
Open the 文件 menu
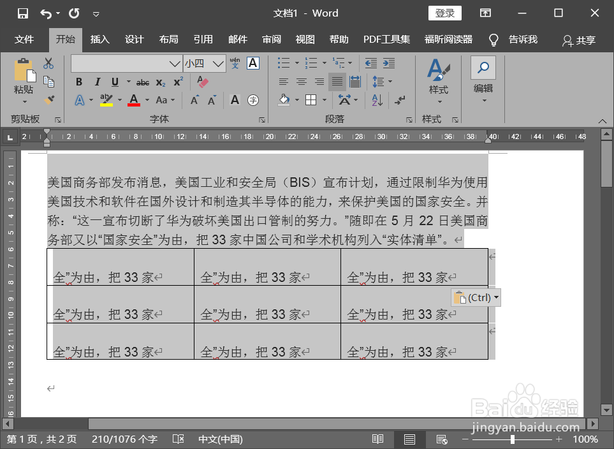(x=25, y=40)
